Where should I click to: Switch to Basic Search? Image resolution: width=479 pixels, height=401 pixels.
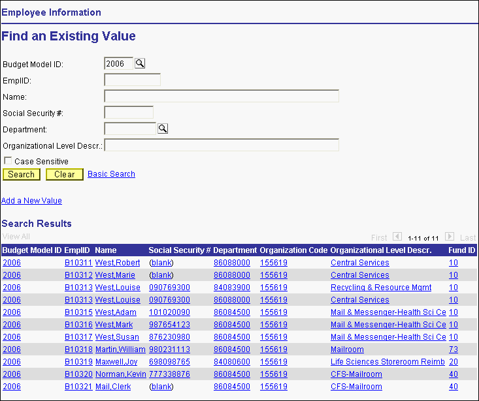[x=111, y=174]
